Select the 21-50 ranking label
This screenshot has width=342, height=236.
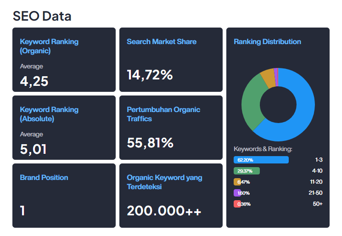(x=316, y=192)
